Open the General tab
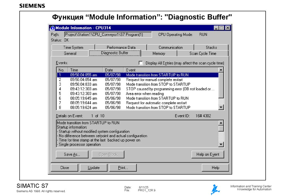The height and width of the screenshot is (196, 283). (70, 53)
